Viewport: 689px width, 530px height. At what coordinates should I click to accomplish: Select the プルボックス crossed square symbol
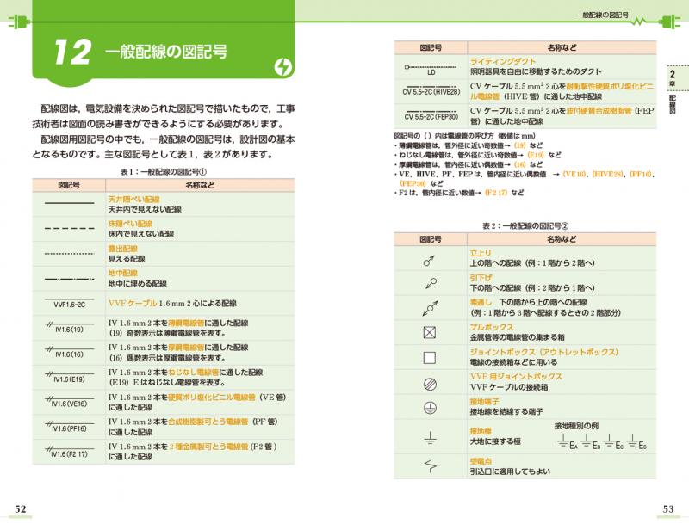[x=430, y=332]
